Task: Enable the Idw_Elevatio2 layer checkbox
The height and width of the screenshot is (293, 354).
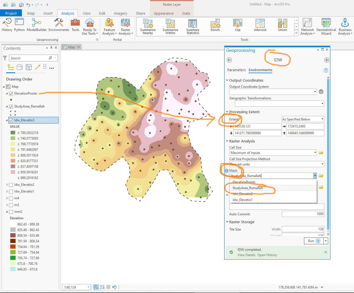Action: pyautogui.click(x=11, y=185)
